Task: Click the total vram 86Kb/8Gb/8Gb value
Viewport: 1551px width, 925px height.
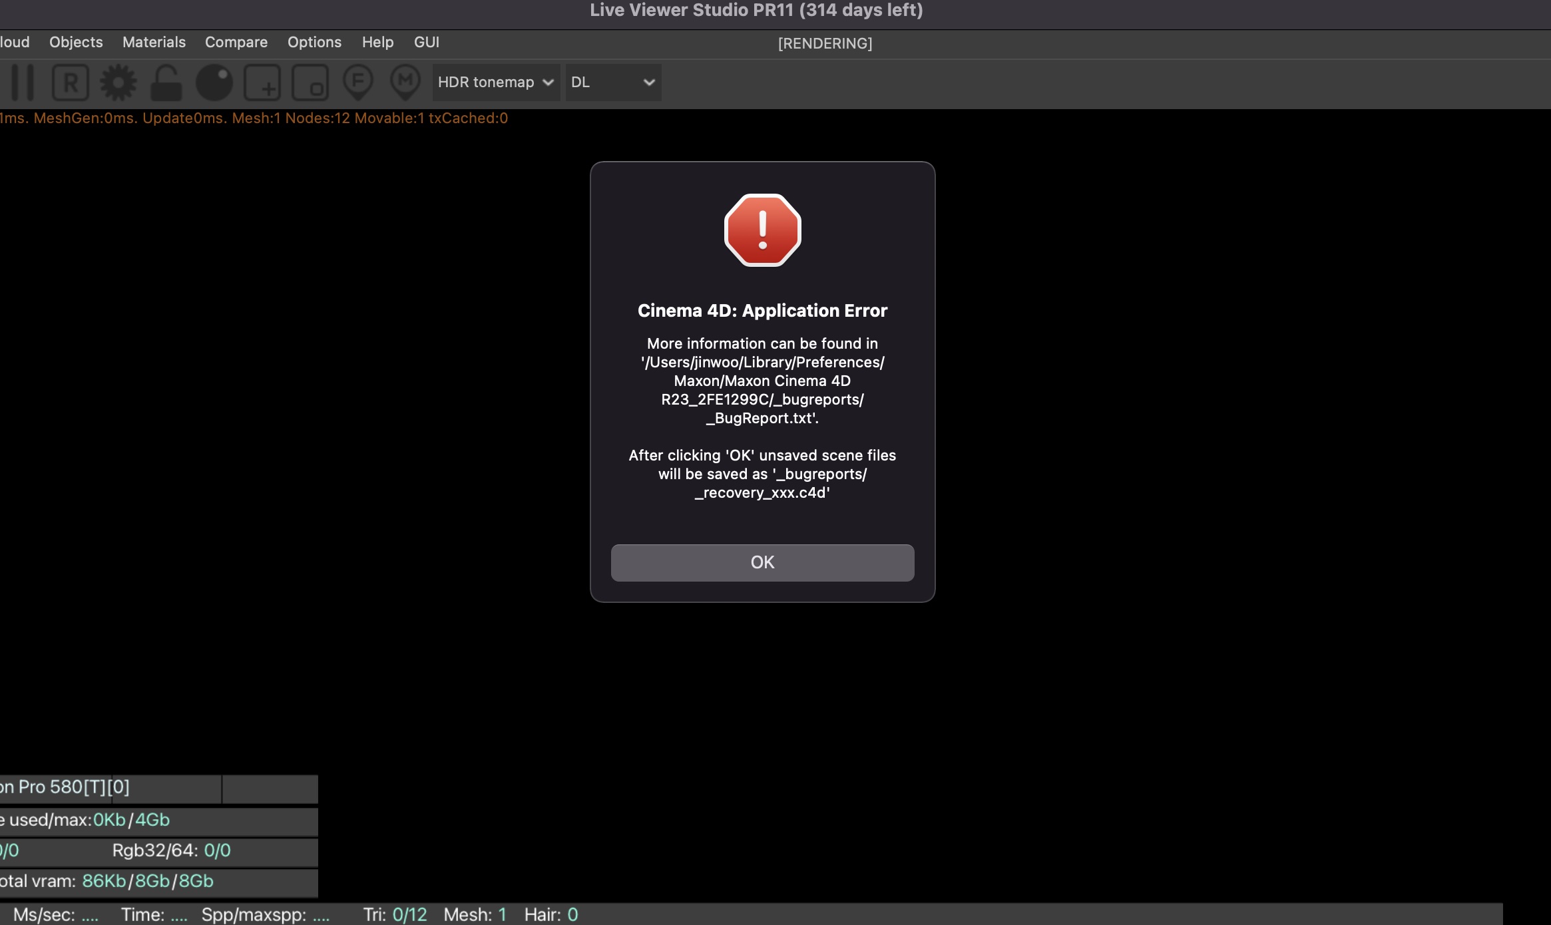Action: pos(148,881)
